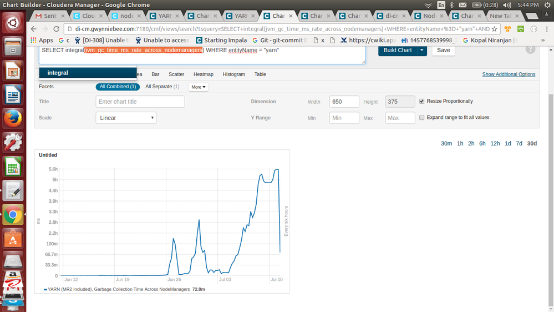Set time range to 1h
This screenshot has width=554, height=312.
460,143
